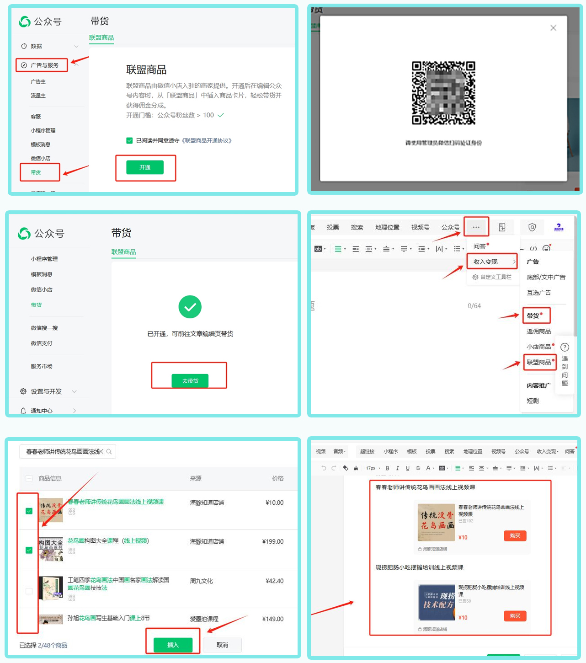
Task: Select 联盟商品 in the 带货 submenu
Action: (538, 363)
